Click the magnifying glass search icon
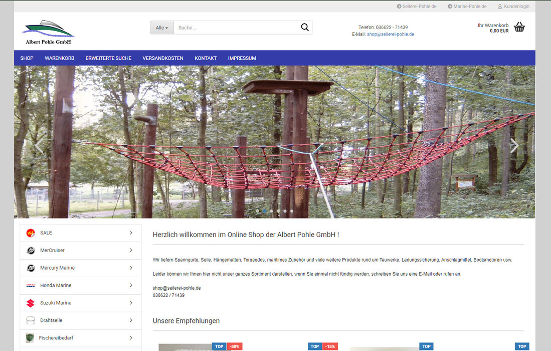This screenshot has width=551, height=351. pos(304,28)
